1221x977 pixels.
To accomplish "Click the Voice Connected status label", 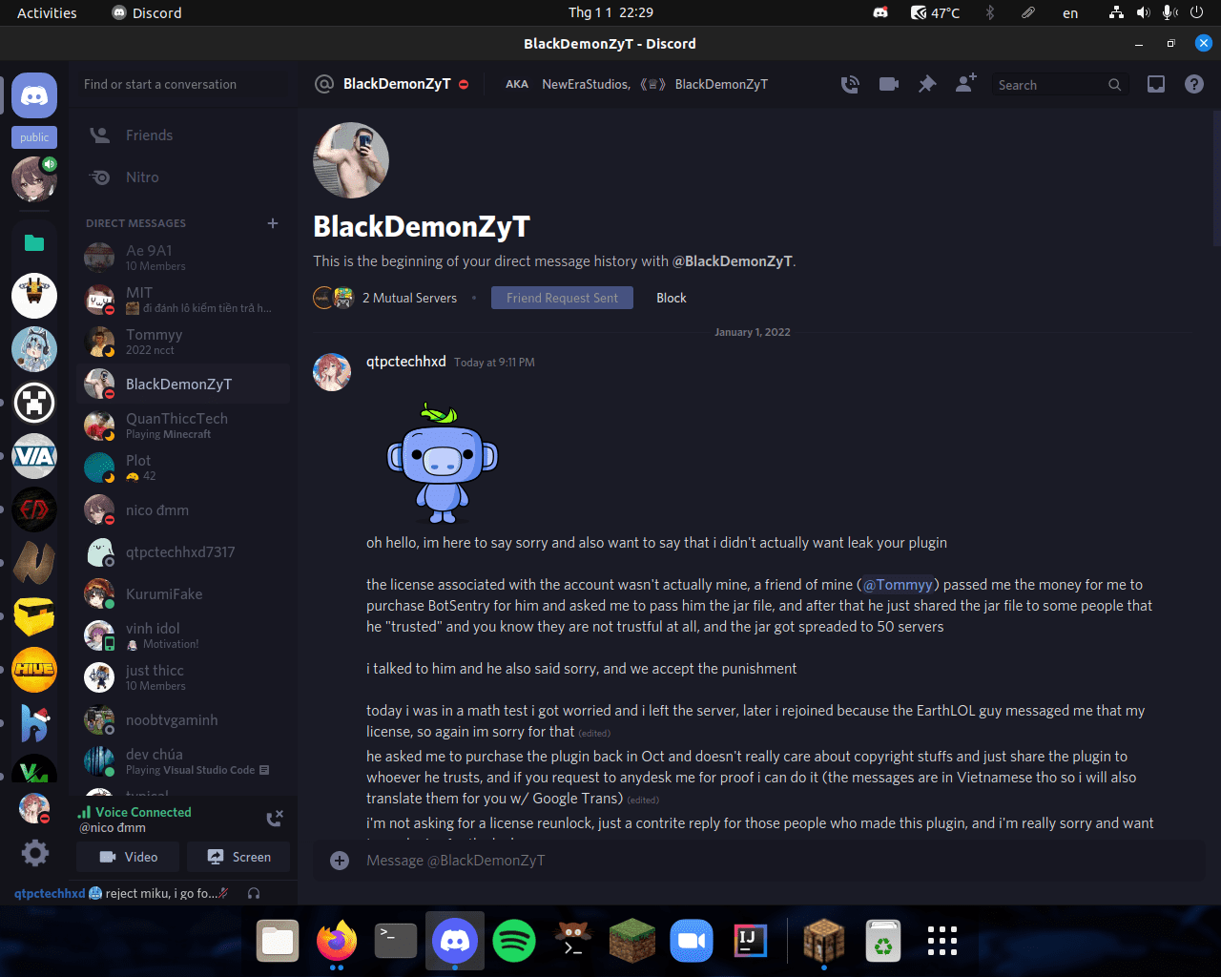I will 143,812.
